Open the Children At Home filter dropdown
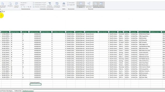The image size is (165, 92). (65, 32)
